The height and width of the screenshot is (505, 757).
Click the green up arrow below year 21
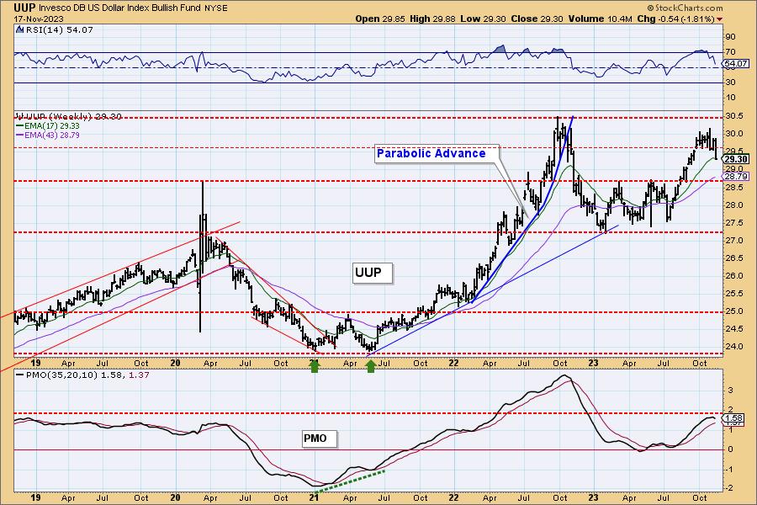pos(315,367)
